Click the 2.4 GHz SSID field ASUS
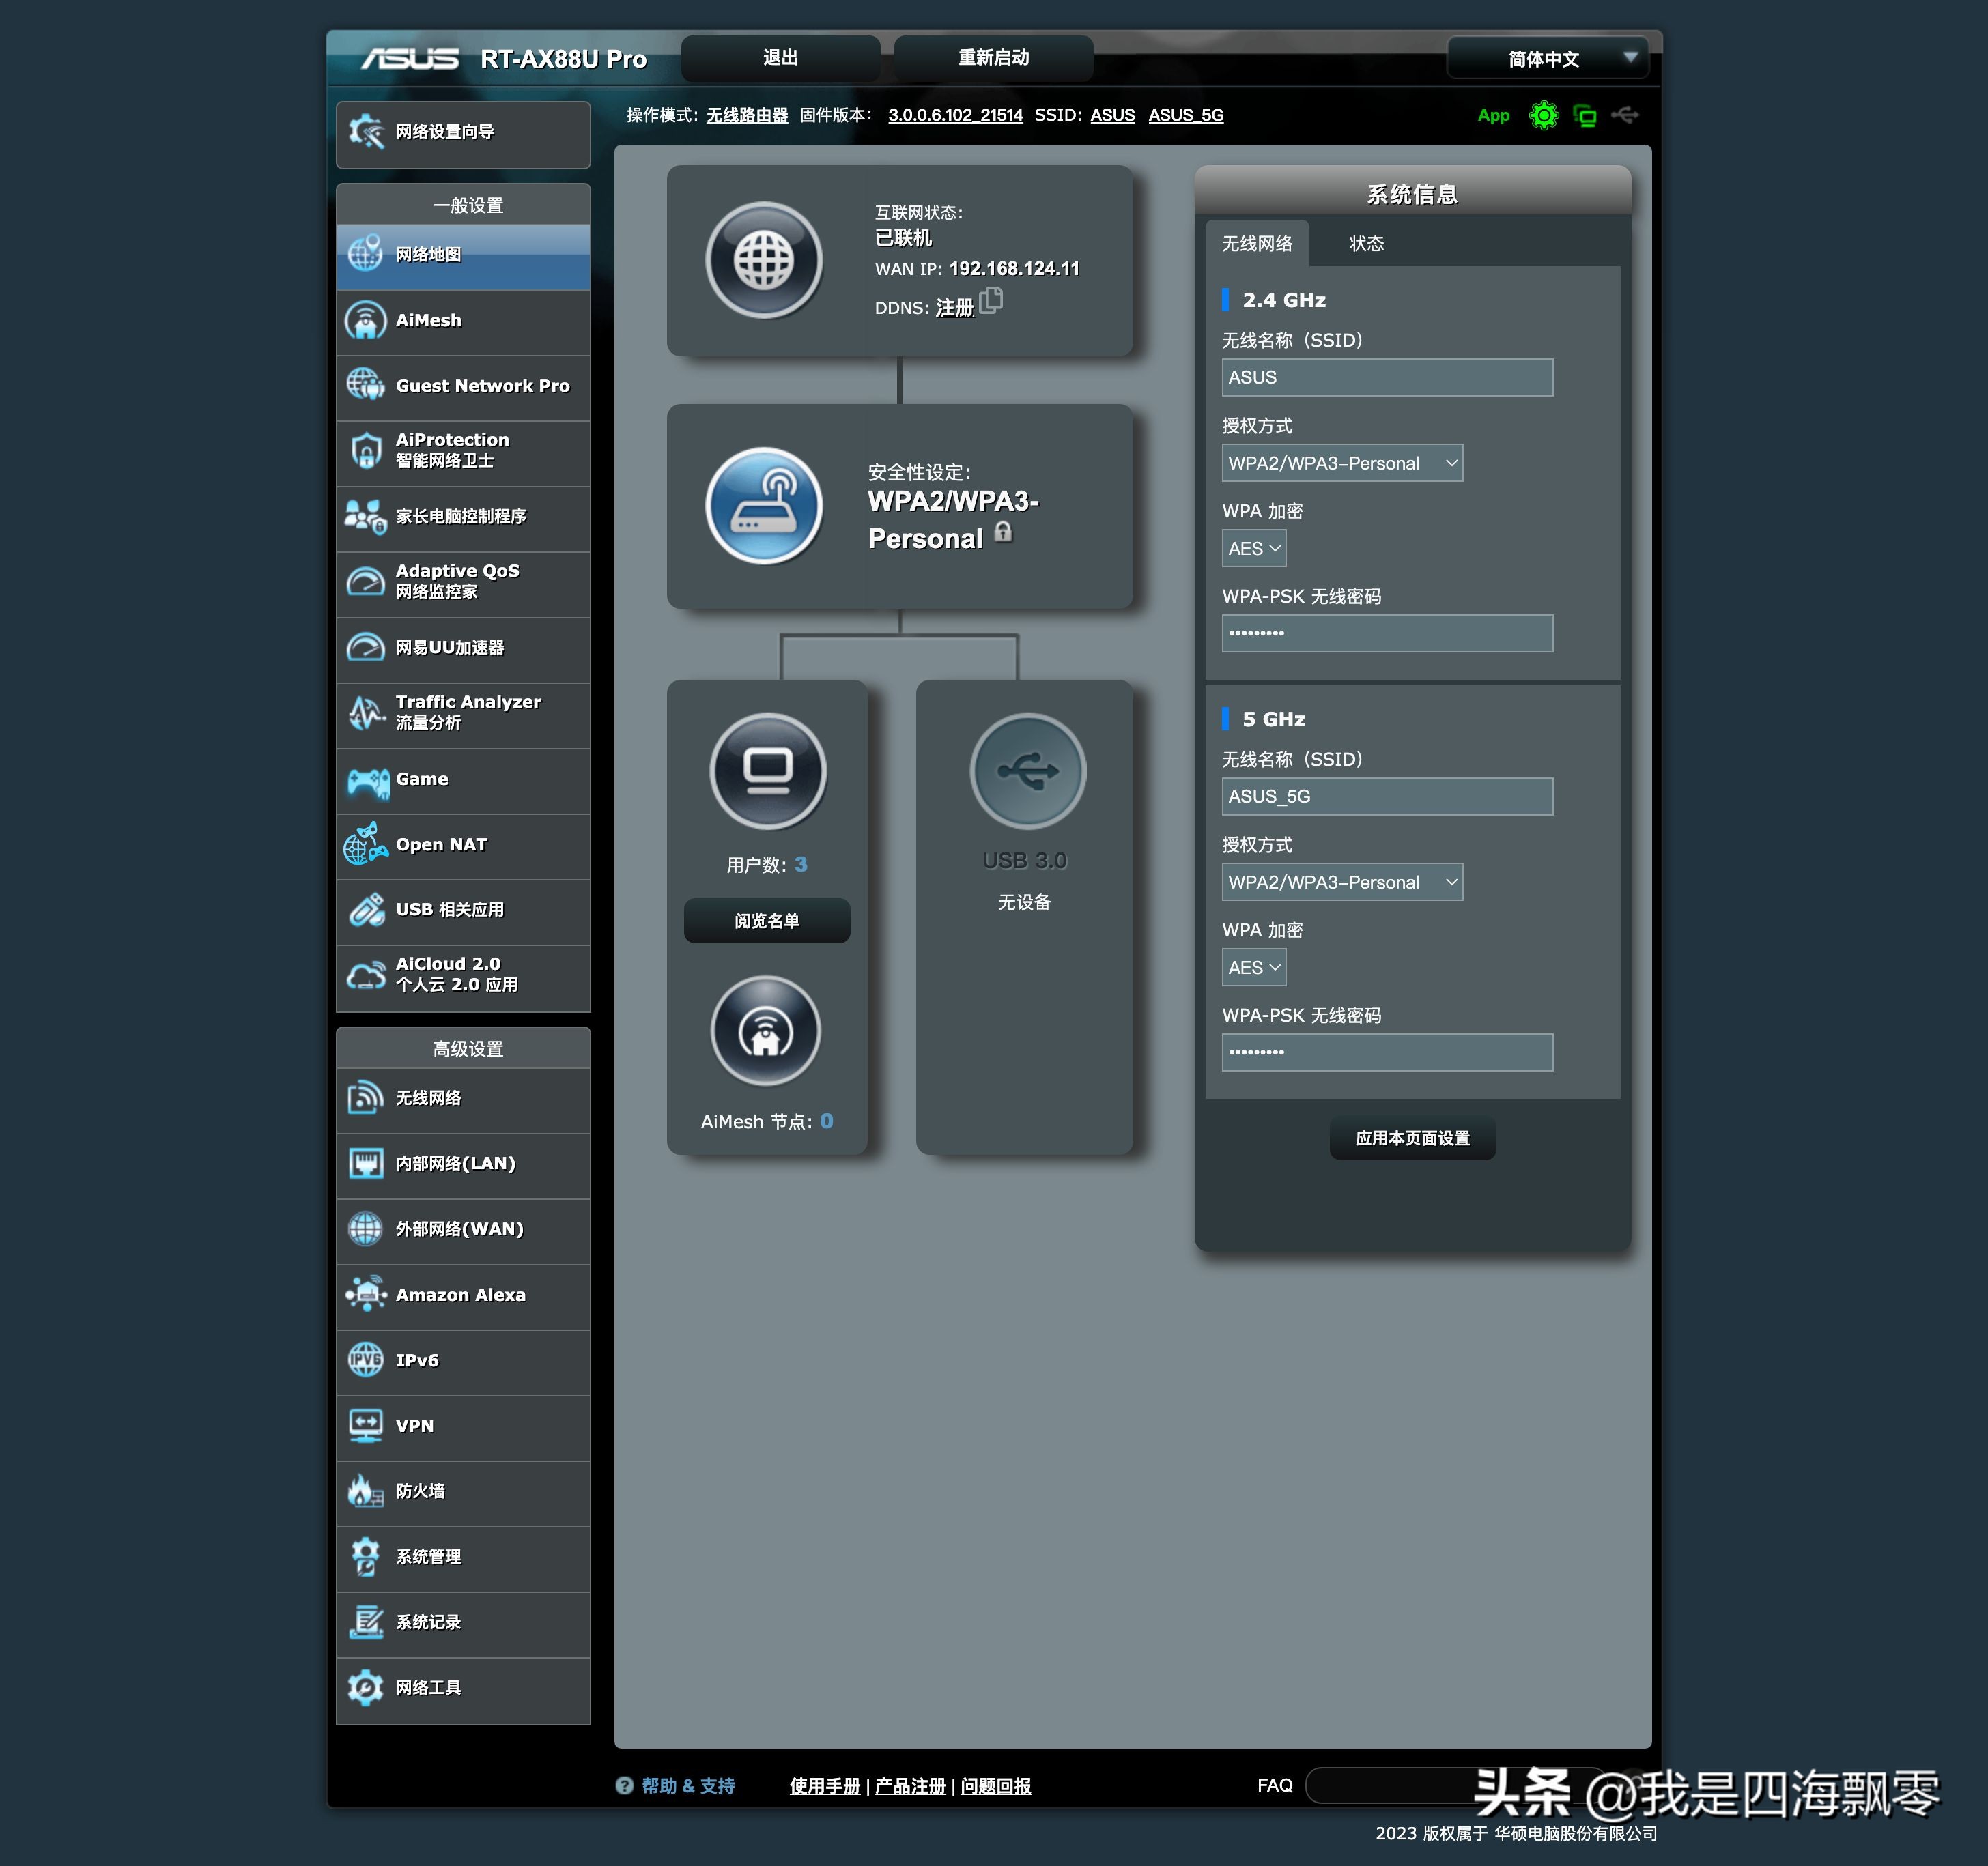The image size is (1988, 1866). (1387, 377)
